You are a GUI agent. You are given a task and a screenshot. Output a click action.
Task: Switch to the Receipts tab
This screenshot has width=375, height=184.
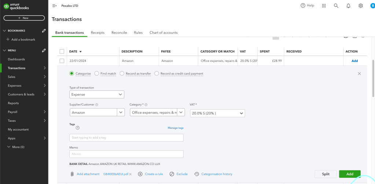[98, 33]
